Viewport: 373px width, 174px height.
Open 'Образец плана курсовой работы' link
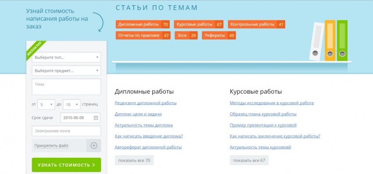(x=263, y=114)
